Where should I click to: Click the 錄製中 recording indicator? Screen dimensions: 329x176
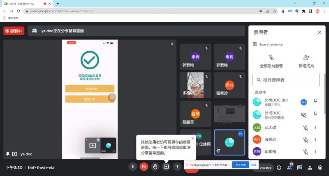click(x=14, y=31)
